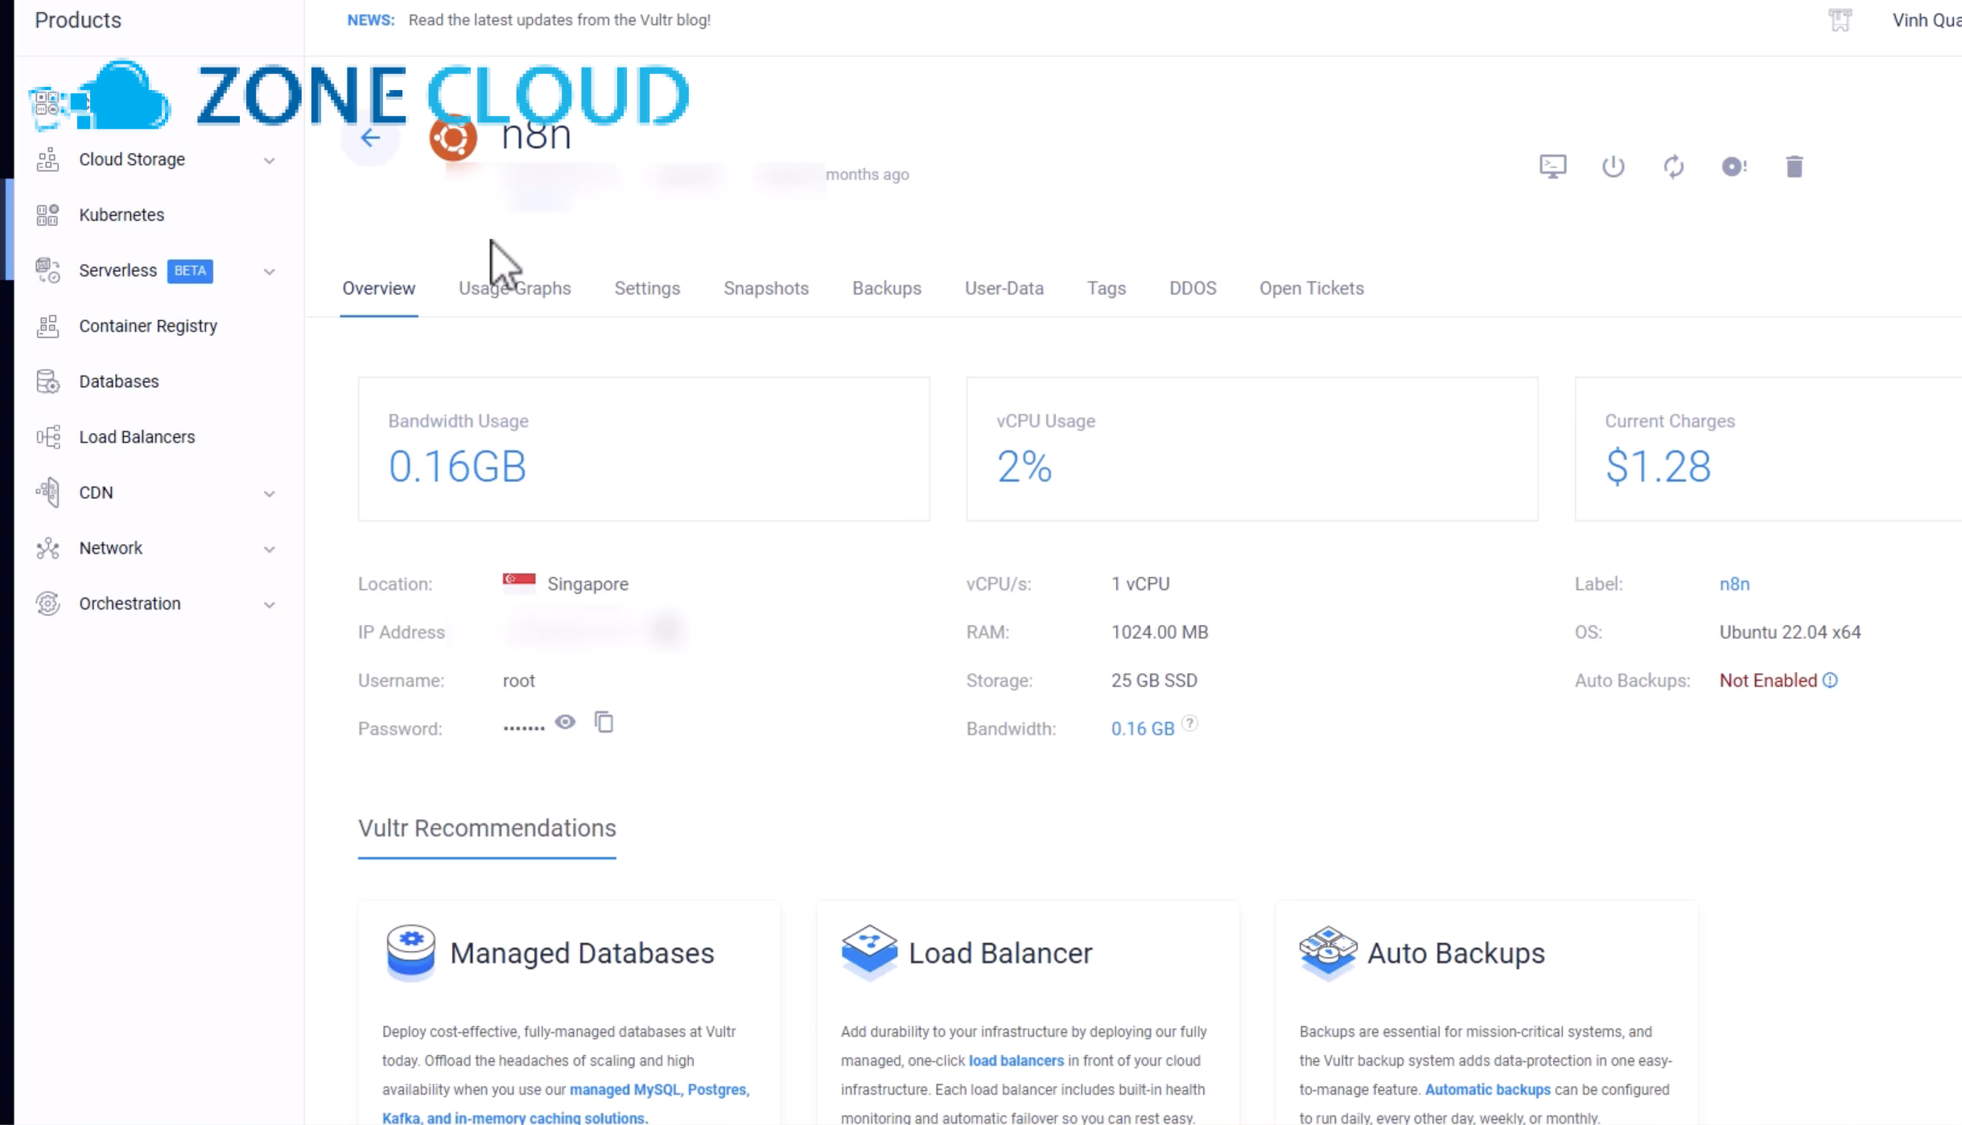Click the trash destroy server icon
Viewport: 1962px width, 1125px height.
point(1794,167)
